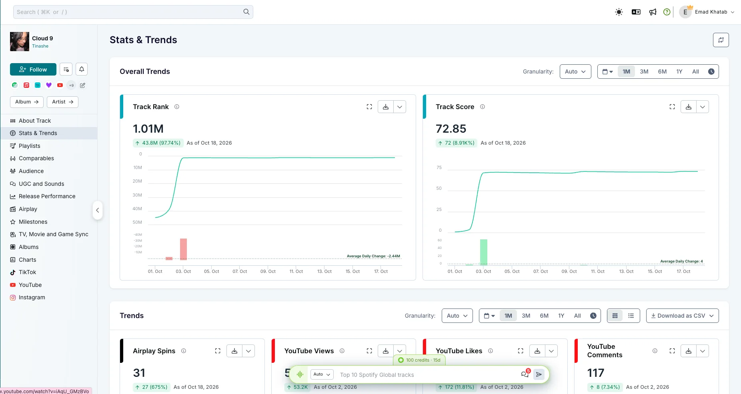This screenshot has width=741, height=394.
Task: Go to the Artist page button
Action: click(x=62, y=102)
